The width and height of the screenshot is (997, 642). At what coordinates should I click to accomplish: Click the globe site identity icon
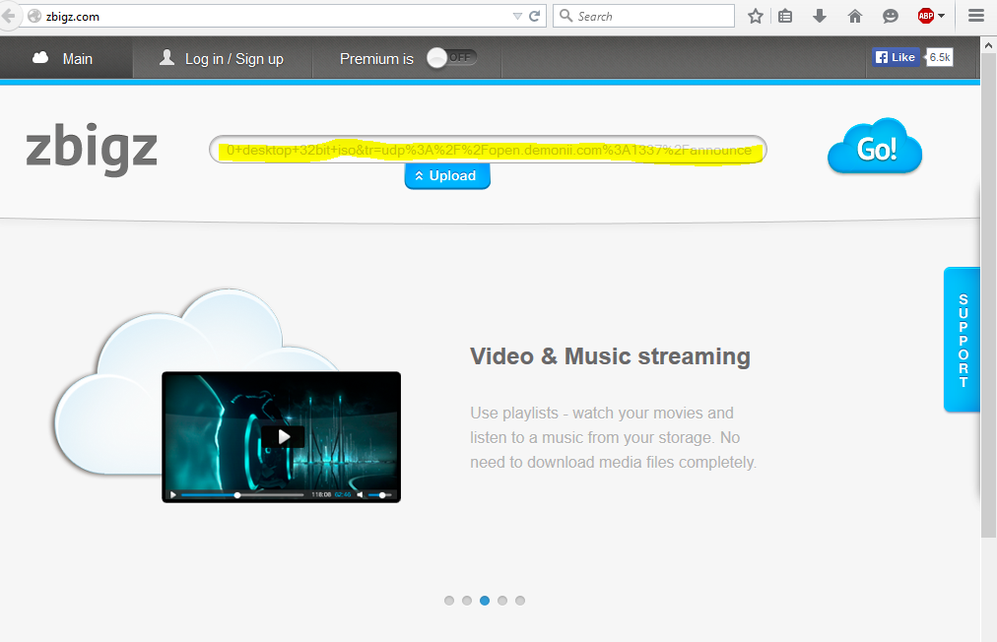tap(34, 16)
